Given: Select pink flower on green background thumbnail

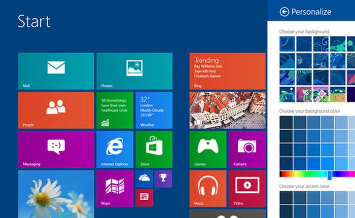Looking at the screenshot, I should 321,94.
